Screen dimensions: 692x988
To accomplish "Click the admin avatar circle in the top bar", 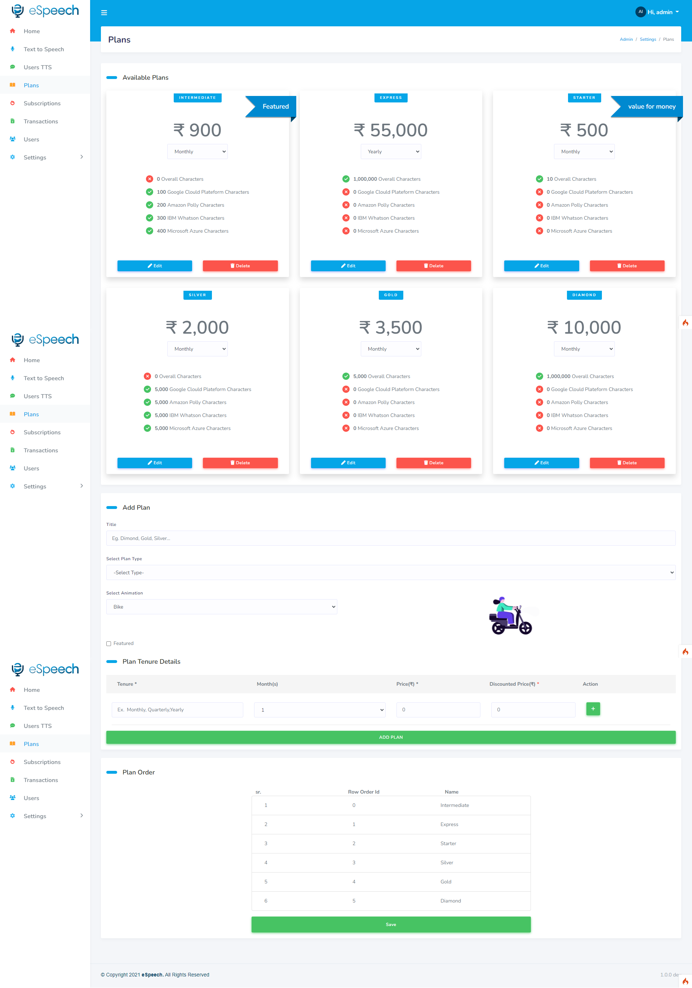I will tap(640, 12).
